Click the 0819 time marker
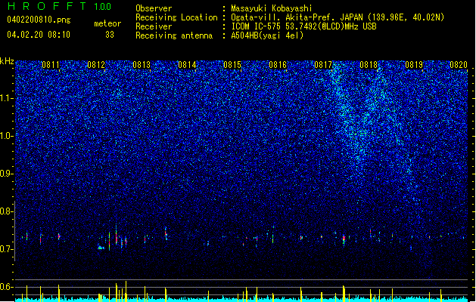 (414, 65)
